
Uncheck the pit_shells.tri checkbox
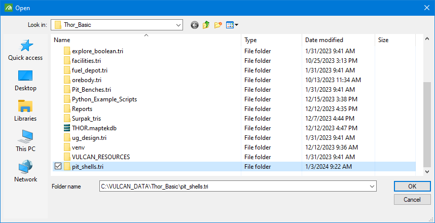(58, 166)
